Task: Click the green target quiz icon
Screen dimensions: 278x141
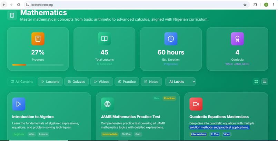Action: pyautogui.click(x=107, y=104)
